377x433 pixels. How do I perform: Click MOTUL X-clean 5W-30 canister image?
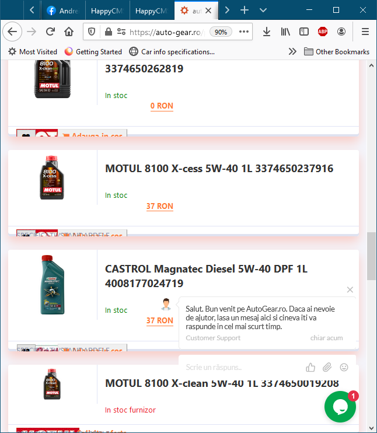(52, 79)
